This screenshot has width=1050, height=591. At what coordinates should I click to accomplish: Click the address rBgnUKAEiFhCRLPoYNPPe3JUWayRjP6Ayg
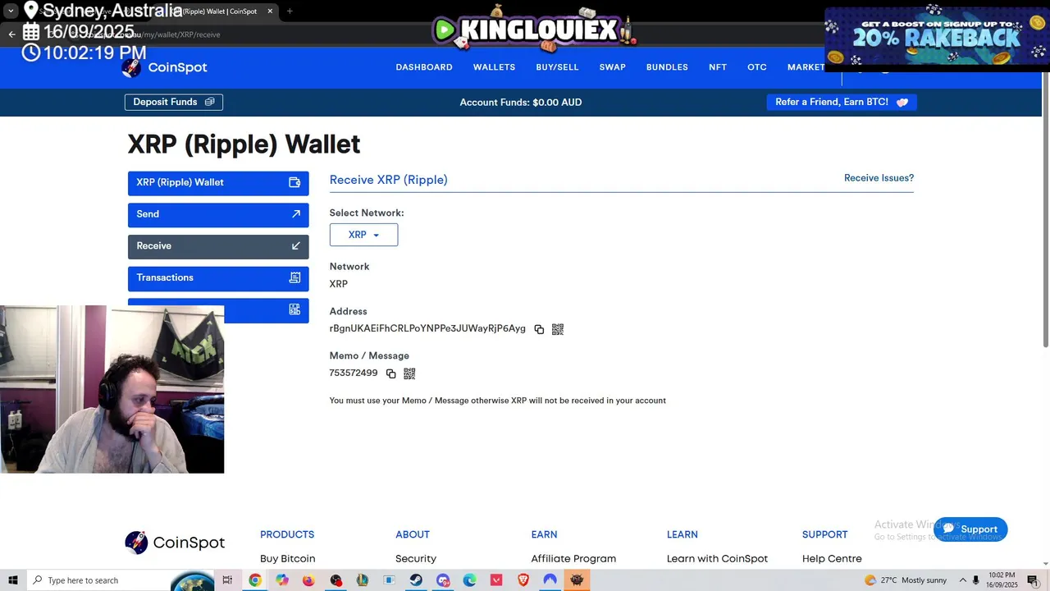[427, 328]
